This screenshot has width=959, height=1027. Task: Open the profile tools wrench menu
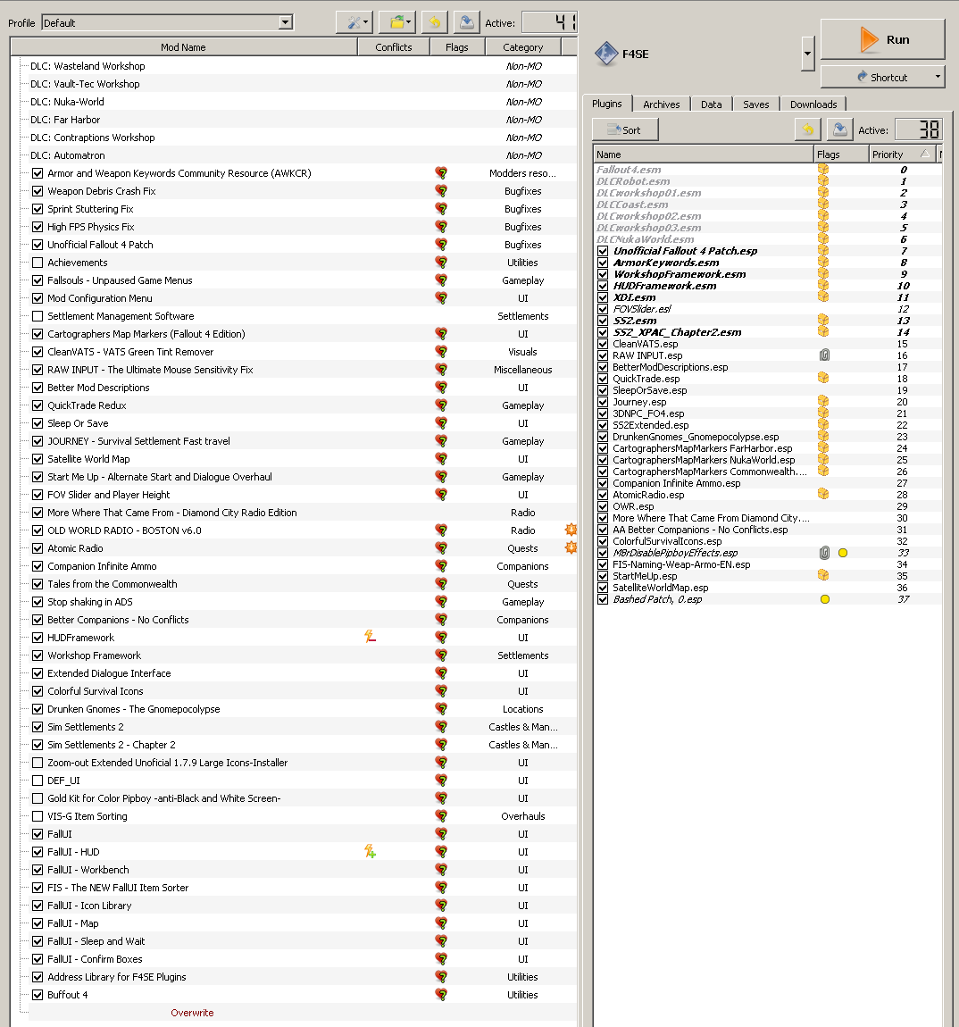[x=354, y=22]
